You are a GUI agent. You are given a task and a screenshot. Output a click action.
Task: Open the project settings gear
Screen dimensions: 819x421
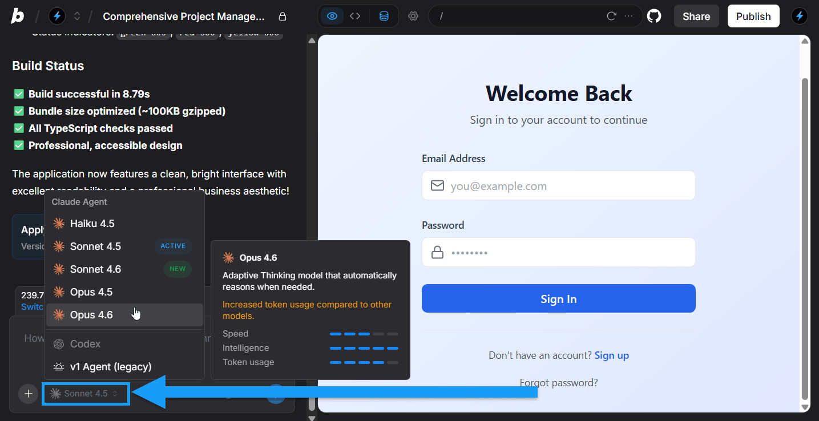click(413, 15)
